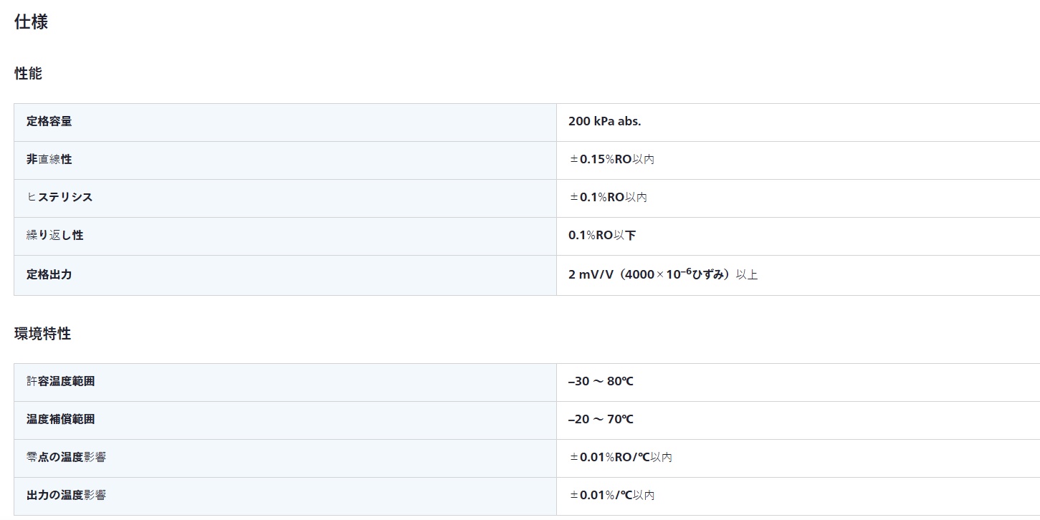Select the 性能 section heading
This screenshot has width=1040, height=520.
(28, 74)
